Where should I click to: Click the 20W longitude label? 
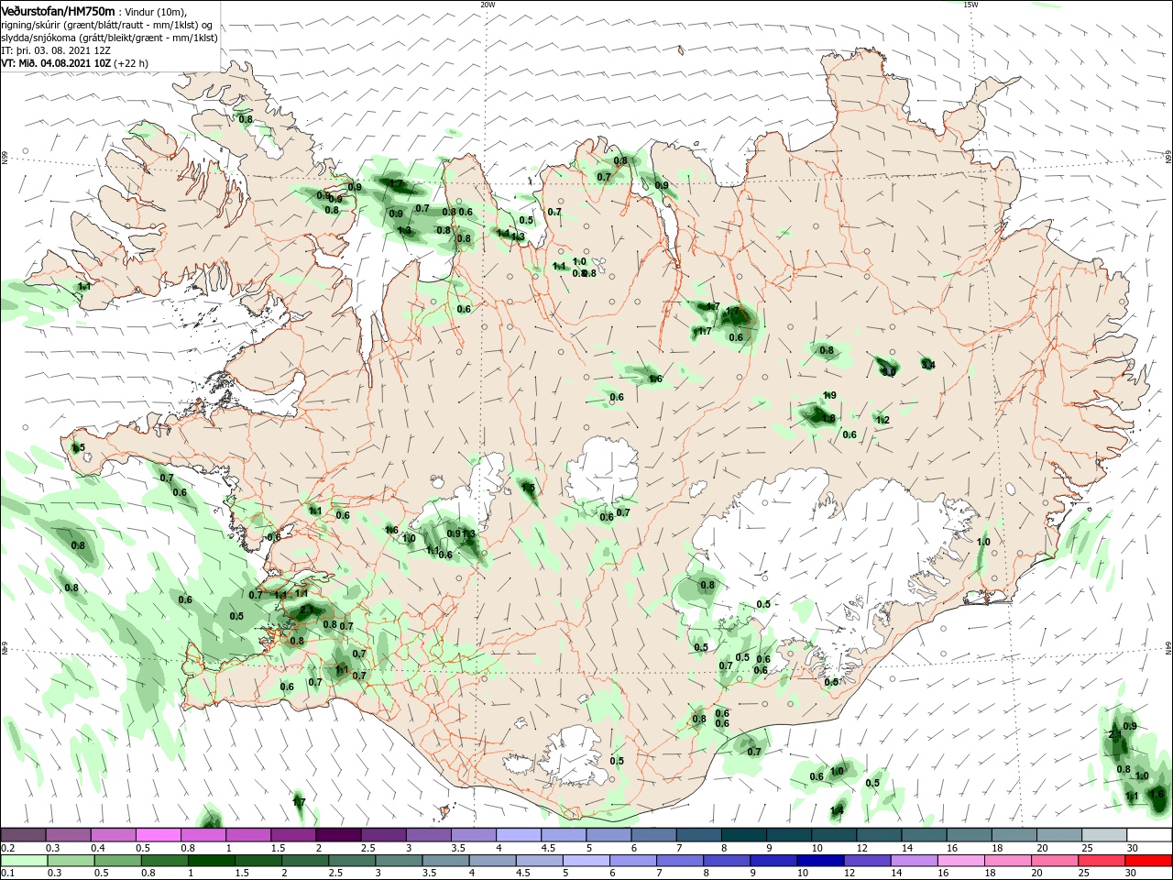pyautogui.click(x=488, y=5)
